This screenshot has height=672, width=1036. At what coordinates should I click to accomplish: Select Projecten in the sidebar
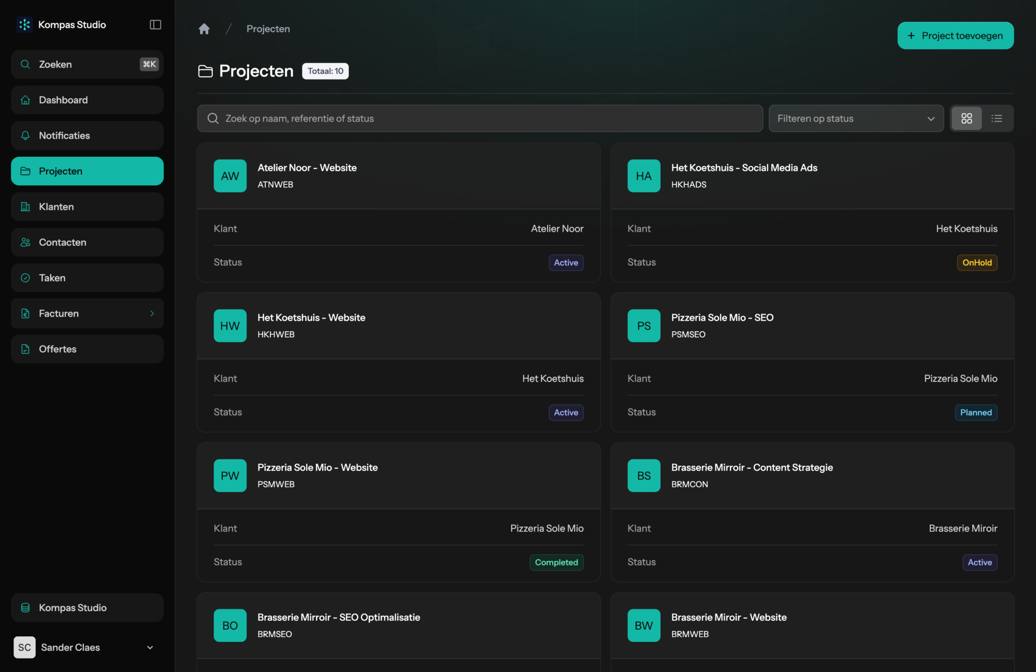point(87,171)
